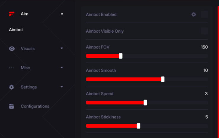This screenshot has height=138, width=219.
Task: Click the Visuals eye icon
Action: coord(12,49)
